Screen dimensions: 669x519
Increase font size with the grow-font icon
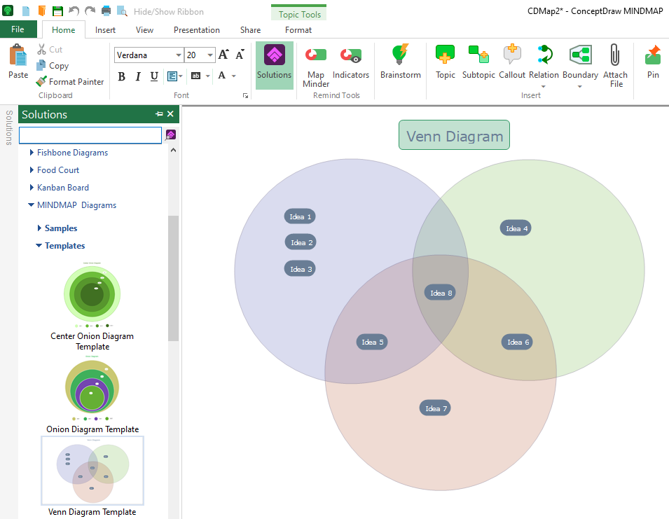coord(223,55)
